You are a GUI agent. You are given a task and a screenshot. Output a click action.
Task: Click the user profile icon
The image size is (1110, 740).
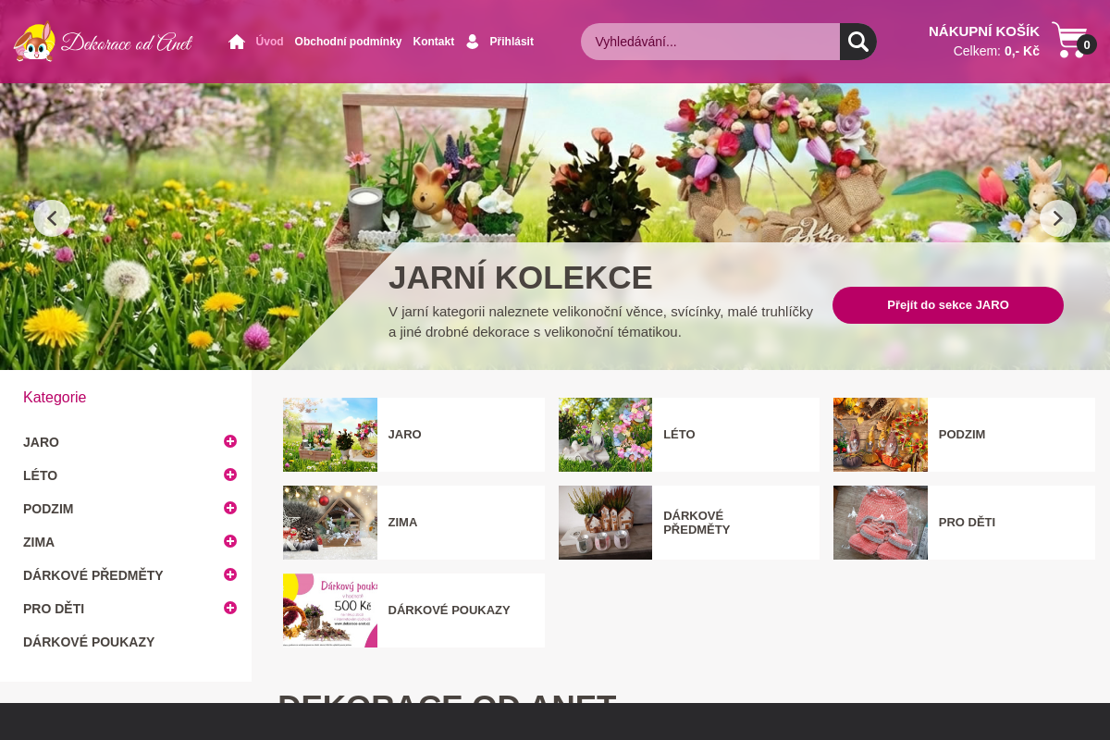[473, 42]
